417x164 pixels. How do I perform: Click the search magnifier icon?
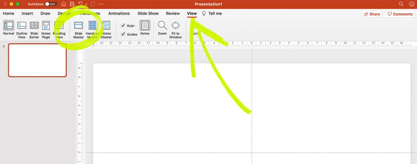click(401, 4)
